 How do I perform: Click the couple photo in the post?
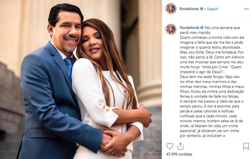coord(81,80)
